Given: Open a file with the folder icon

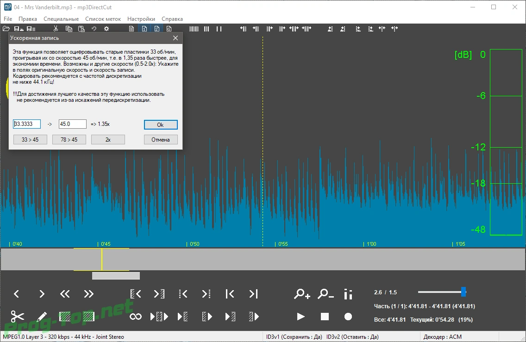Looking at the screenshot, I should point(6,29).
